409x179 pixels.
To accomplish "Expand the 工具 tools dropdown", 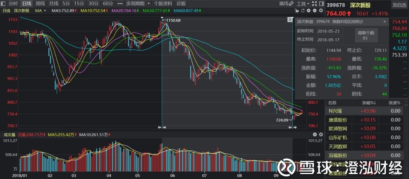I will 303,4.
